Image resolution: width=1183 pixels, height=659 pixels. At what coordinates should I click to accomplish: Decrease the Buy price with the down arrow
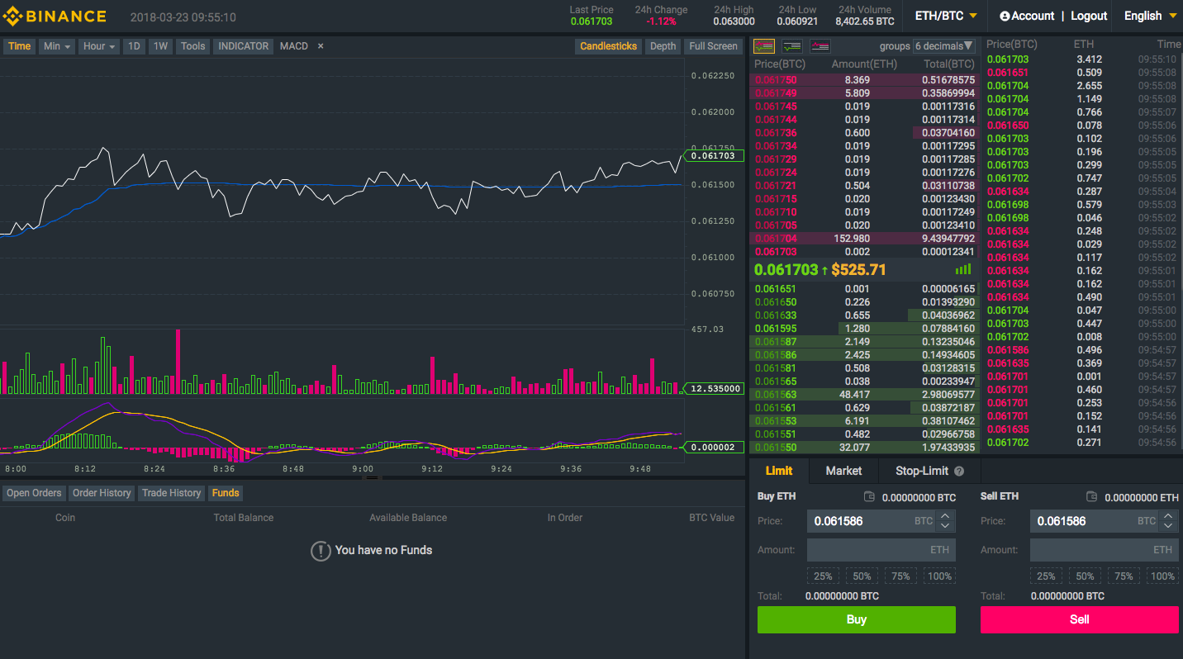point(946,526)
